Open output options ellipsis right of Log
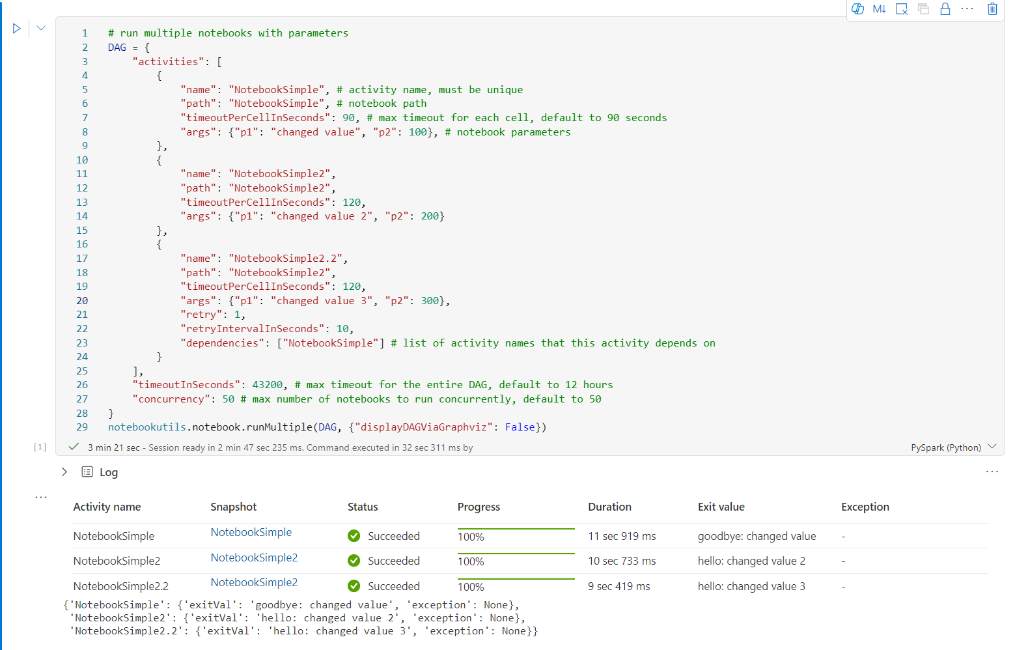The height and width of the screenshot is (650, 1015). [992, 472]
